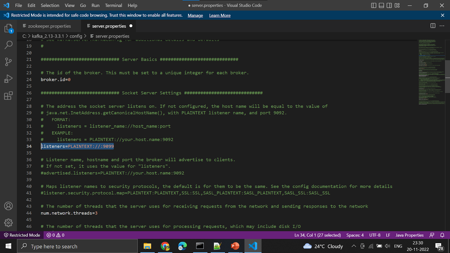Click on the num.network.threads=3 line

click(x=69, y=213)
